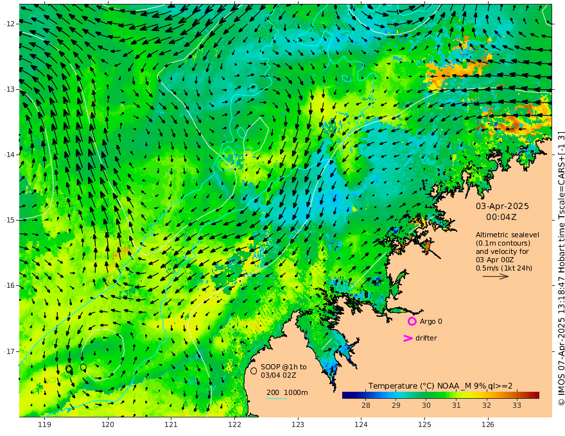Image resolution: width=565 pixels, height=436 pixels.
Task: Click the '03/04 02Z' SOOP date text
Action: pos(279,375)
